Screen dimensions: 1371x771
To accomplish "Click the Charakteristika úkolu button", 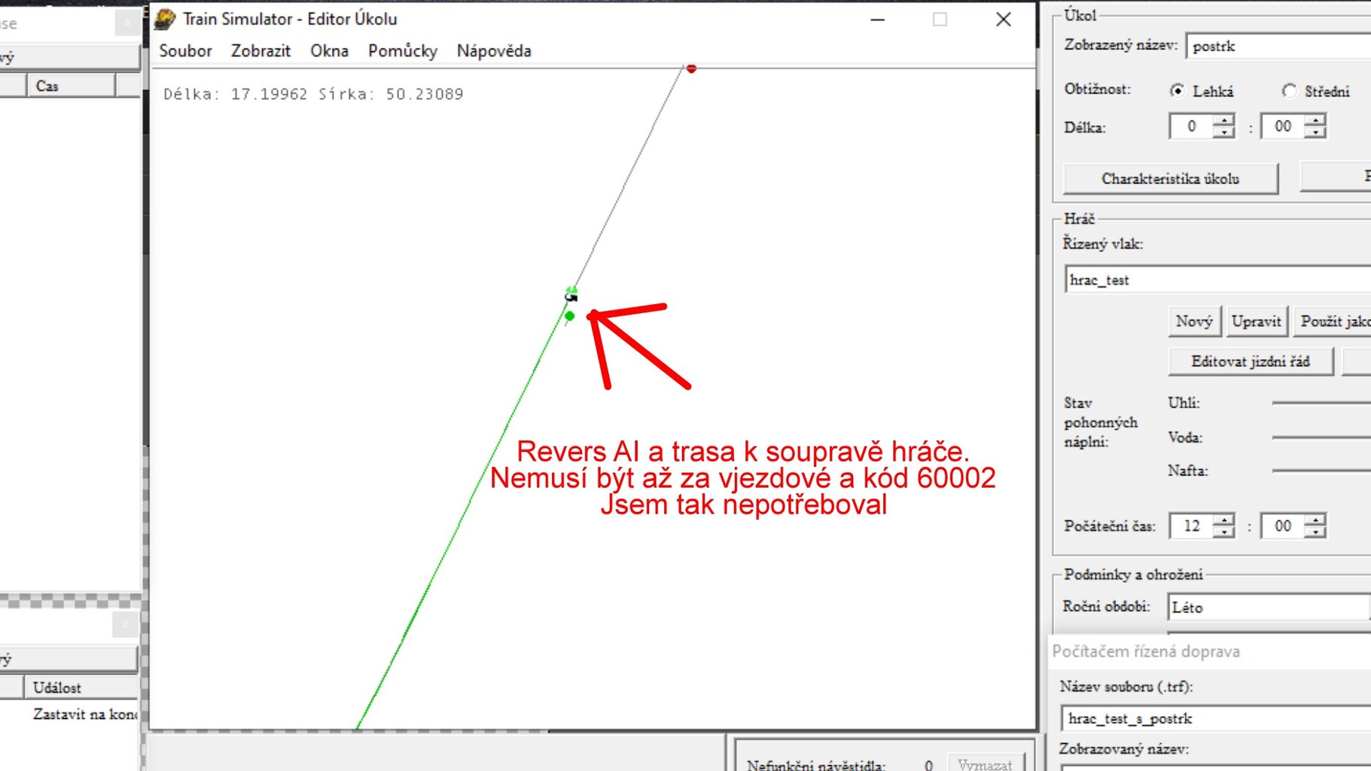I will point(1170,178).
